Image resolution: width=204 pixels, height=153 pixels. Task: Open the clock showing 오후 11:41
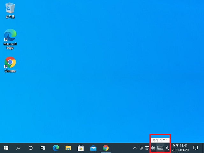(180, 148)
